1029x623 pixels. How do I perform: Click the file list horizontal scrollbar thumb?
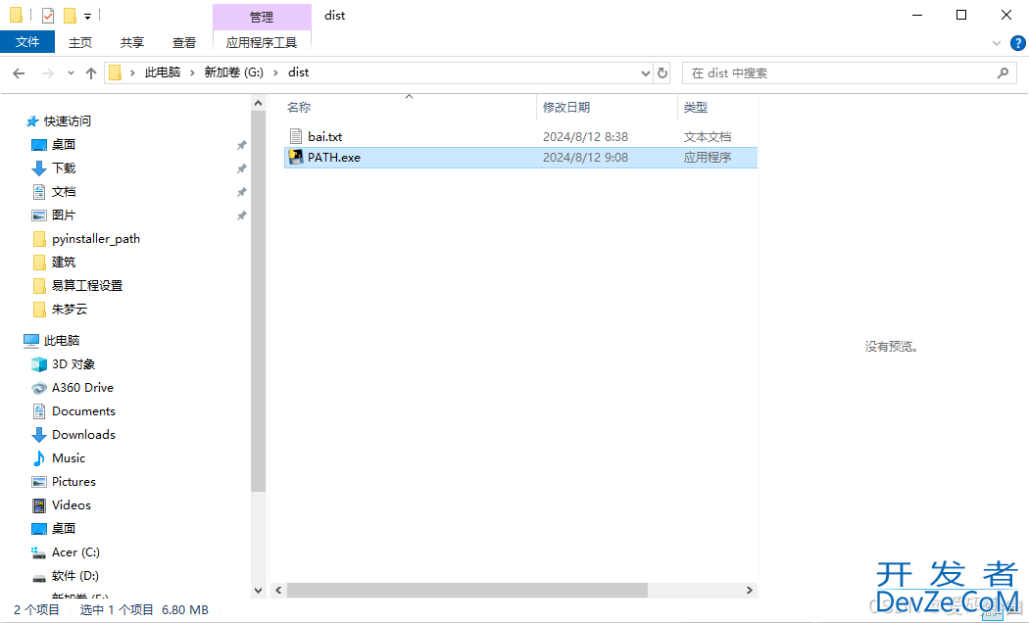[467, 591]
